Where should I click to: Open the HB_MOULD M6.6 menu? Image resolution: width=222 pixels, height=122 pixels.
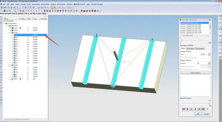(x=97, y=4)
